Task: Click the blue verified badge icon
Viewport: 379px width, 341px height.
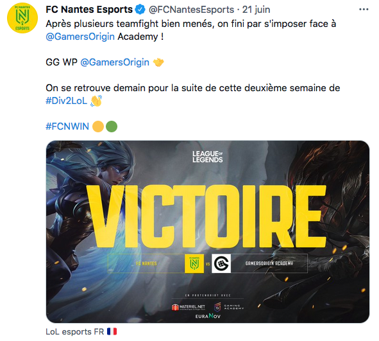Action: click(x=140, y=10)
